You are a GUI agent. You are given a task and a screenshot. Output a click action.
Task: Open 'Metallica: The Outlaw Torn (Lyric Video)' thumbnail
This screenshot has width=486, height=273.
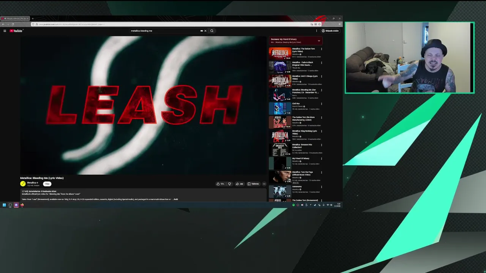[280, 53]
